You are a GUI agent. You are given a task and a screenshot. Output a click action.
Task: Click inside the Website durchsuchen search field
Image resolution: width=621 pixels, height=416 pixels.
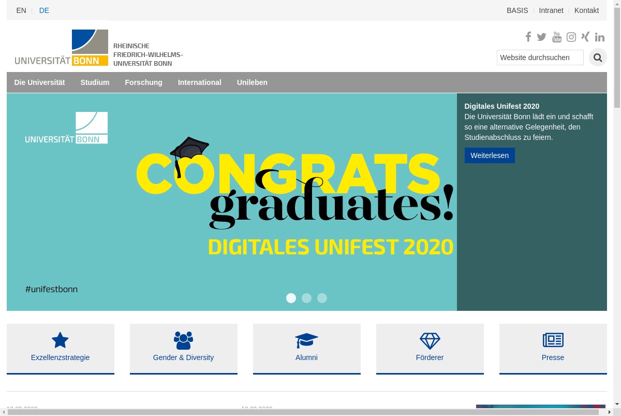click(x=540, y=58)
